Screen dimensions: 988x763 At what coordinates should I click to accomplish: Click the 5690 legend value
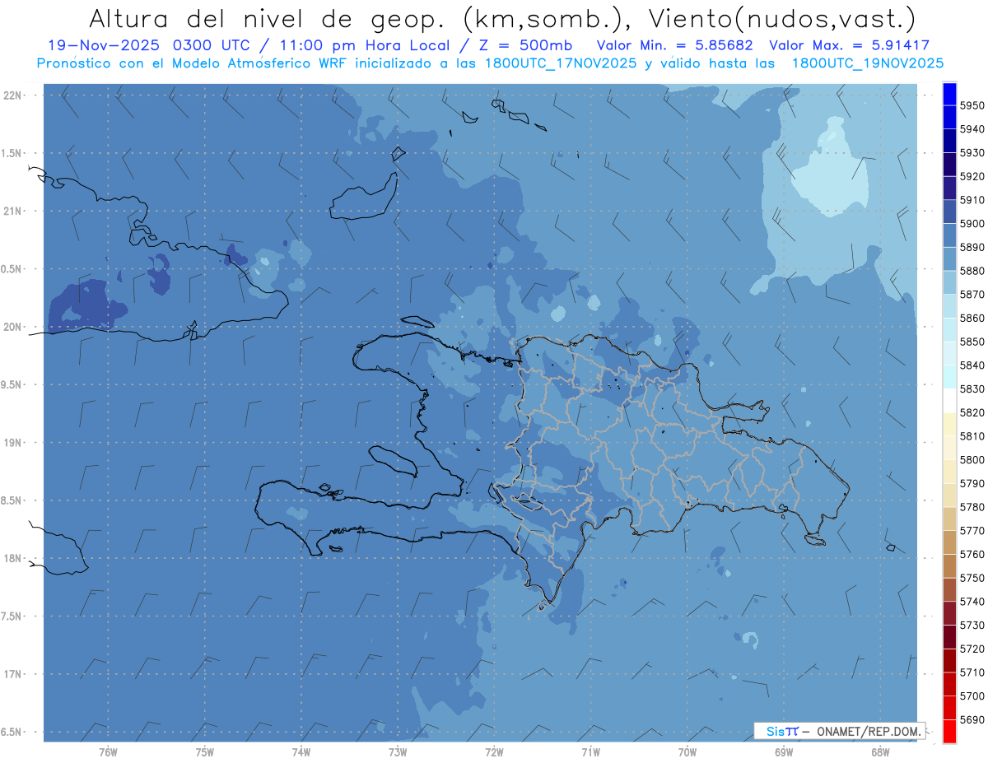pos(972,719)
